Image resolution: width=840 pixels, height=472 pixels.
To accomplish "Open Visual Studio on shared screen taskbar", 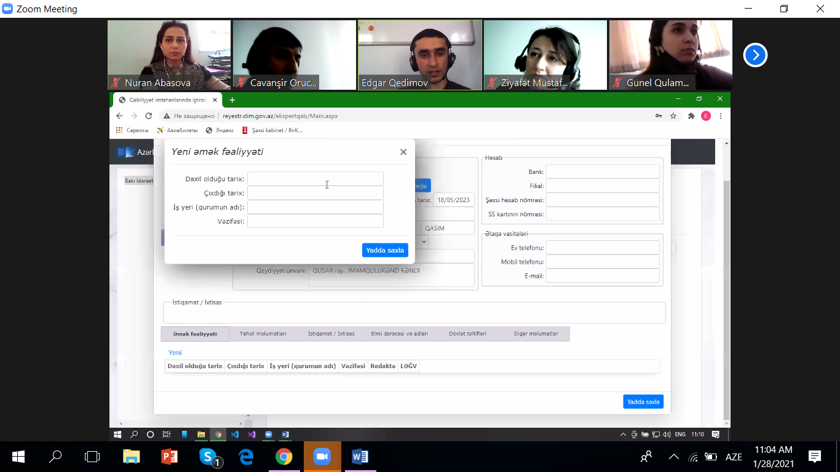I will point(251,434).
